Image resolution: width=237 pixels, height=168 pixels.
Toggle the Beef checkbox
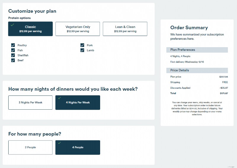(x=13, y=60)
